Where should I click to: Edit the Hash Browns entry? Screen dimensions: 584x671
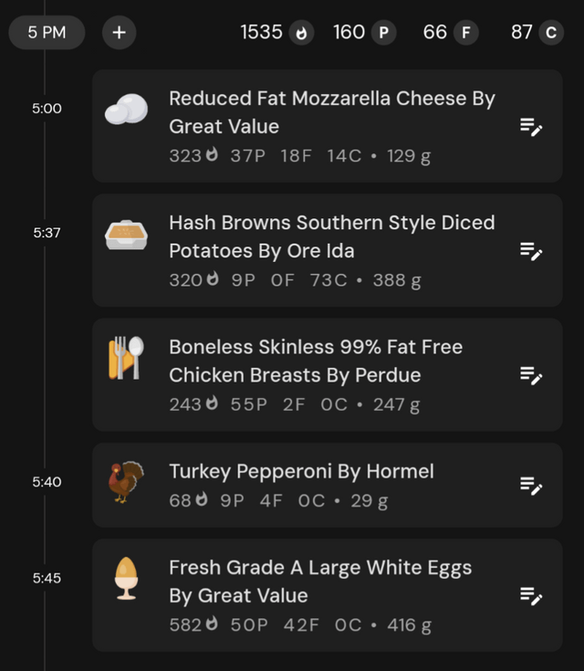coord(531,251)
